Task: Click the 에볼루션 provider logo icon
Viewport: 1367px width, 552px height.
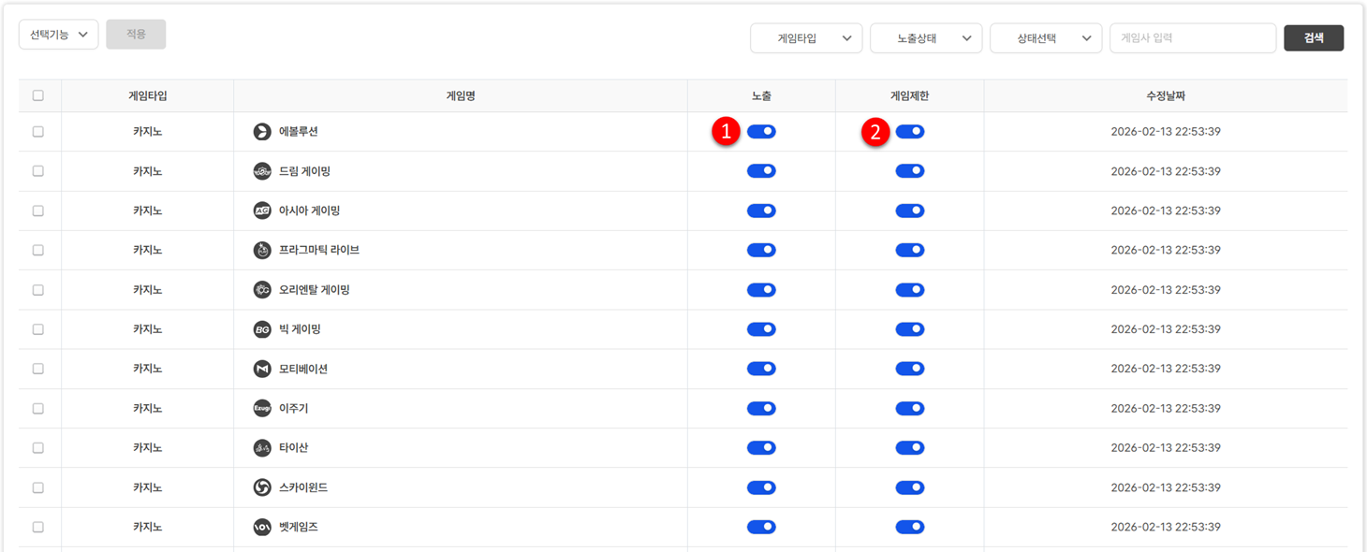Action: pos(262,132)
